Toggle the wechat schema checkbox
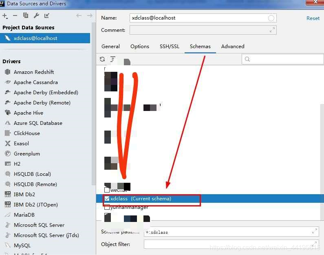324x255 pixels. (x=107, y=190)
